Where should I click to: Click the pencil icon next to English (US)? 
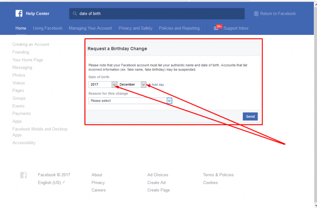[x=64, y=182]
